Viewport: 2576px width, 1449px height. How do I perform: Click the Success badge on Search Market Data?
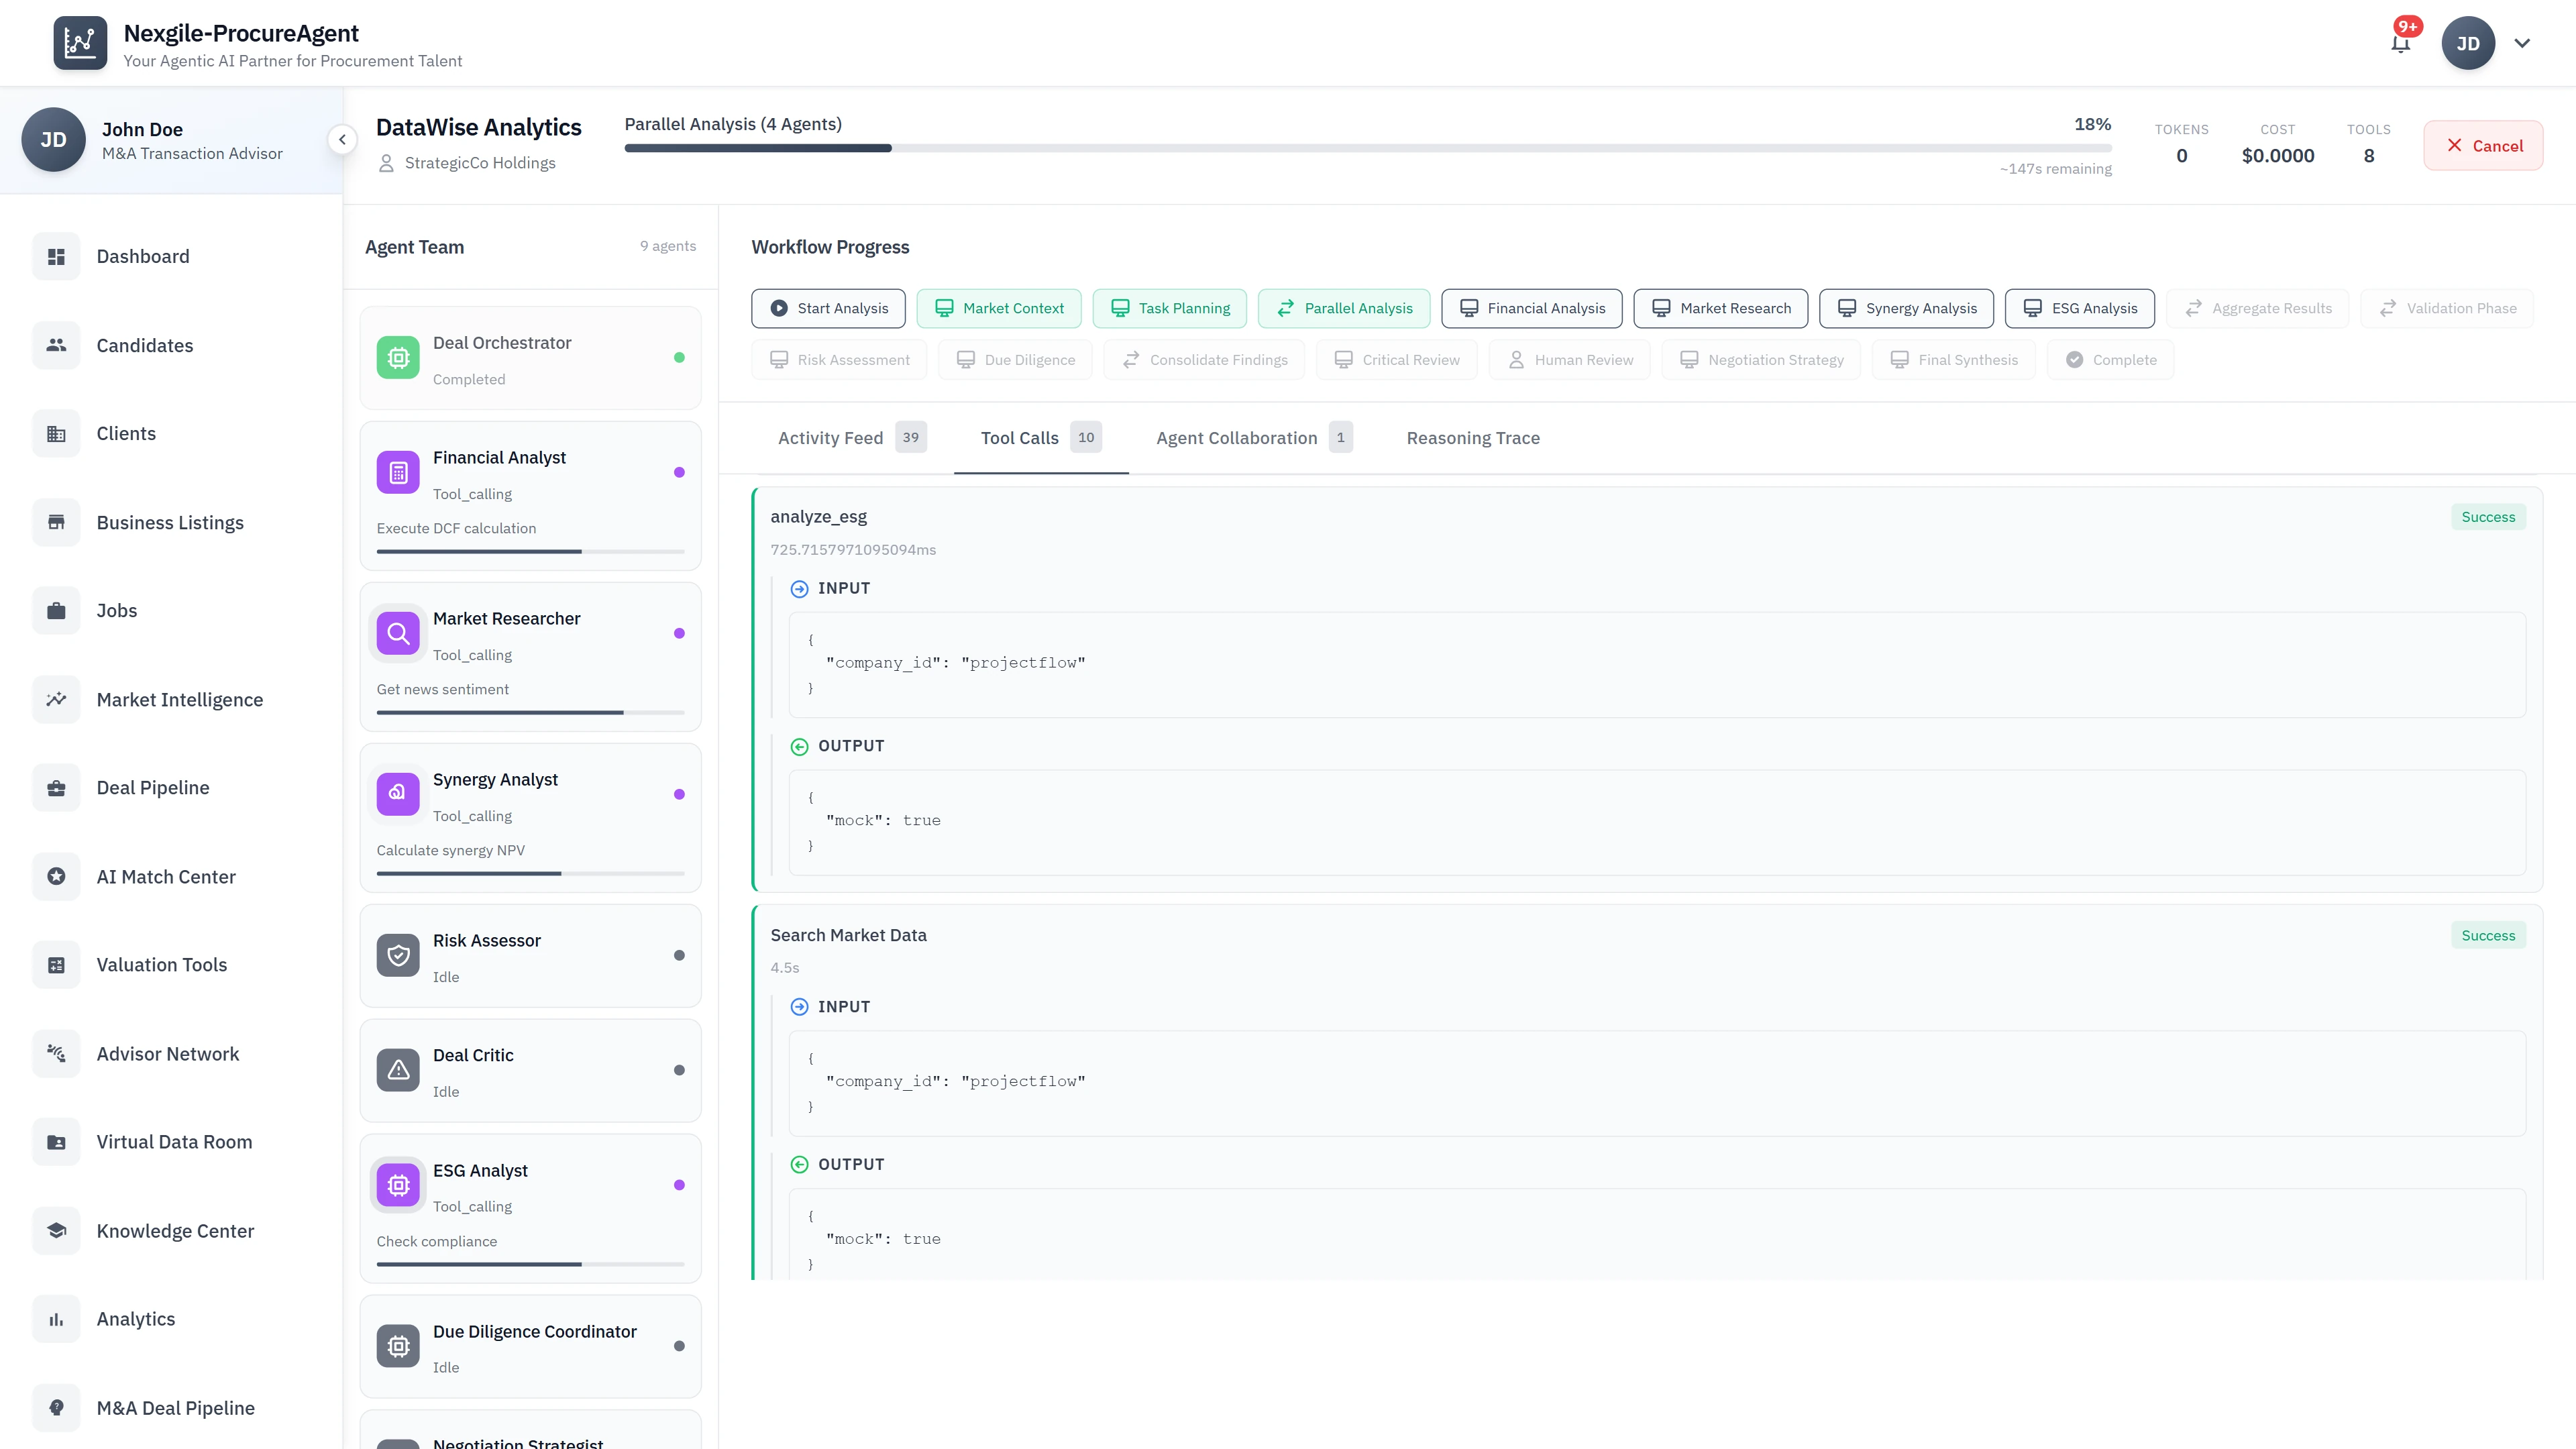point(2488,935)
